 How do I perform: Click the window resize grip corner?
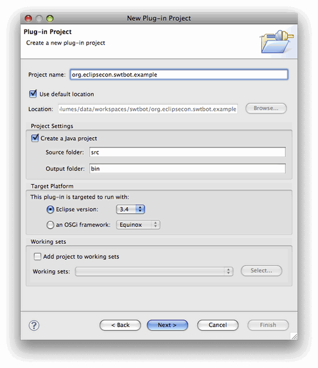point(294,336)
